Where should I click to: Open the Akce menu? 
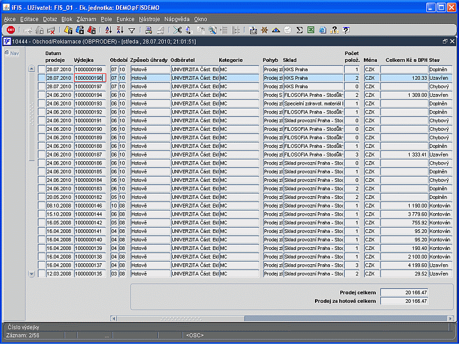[x=10, y=19]
